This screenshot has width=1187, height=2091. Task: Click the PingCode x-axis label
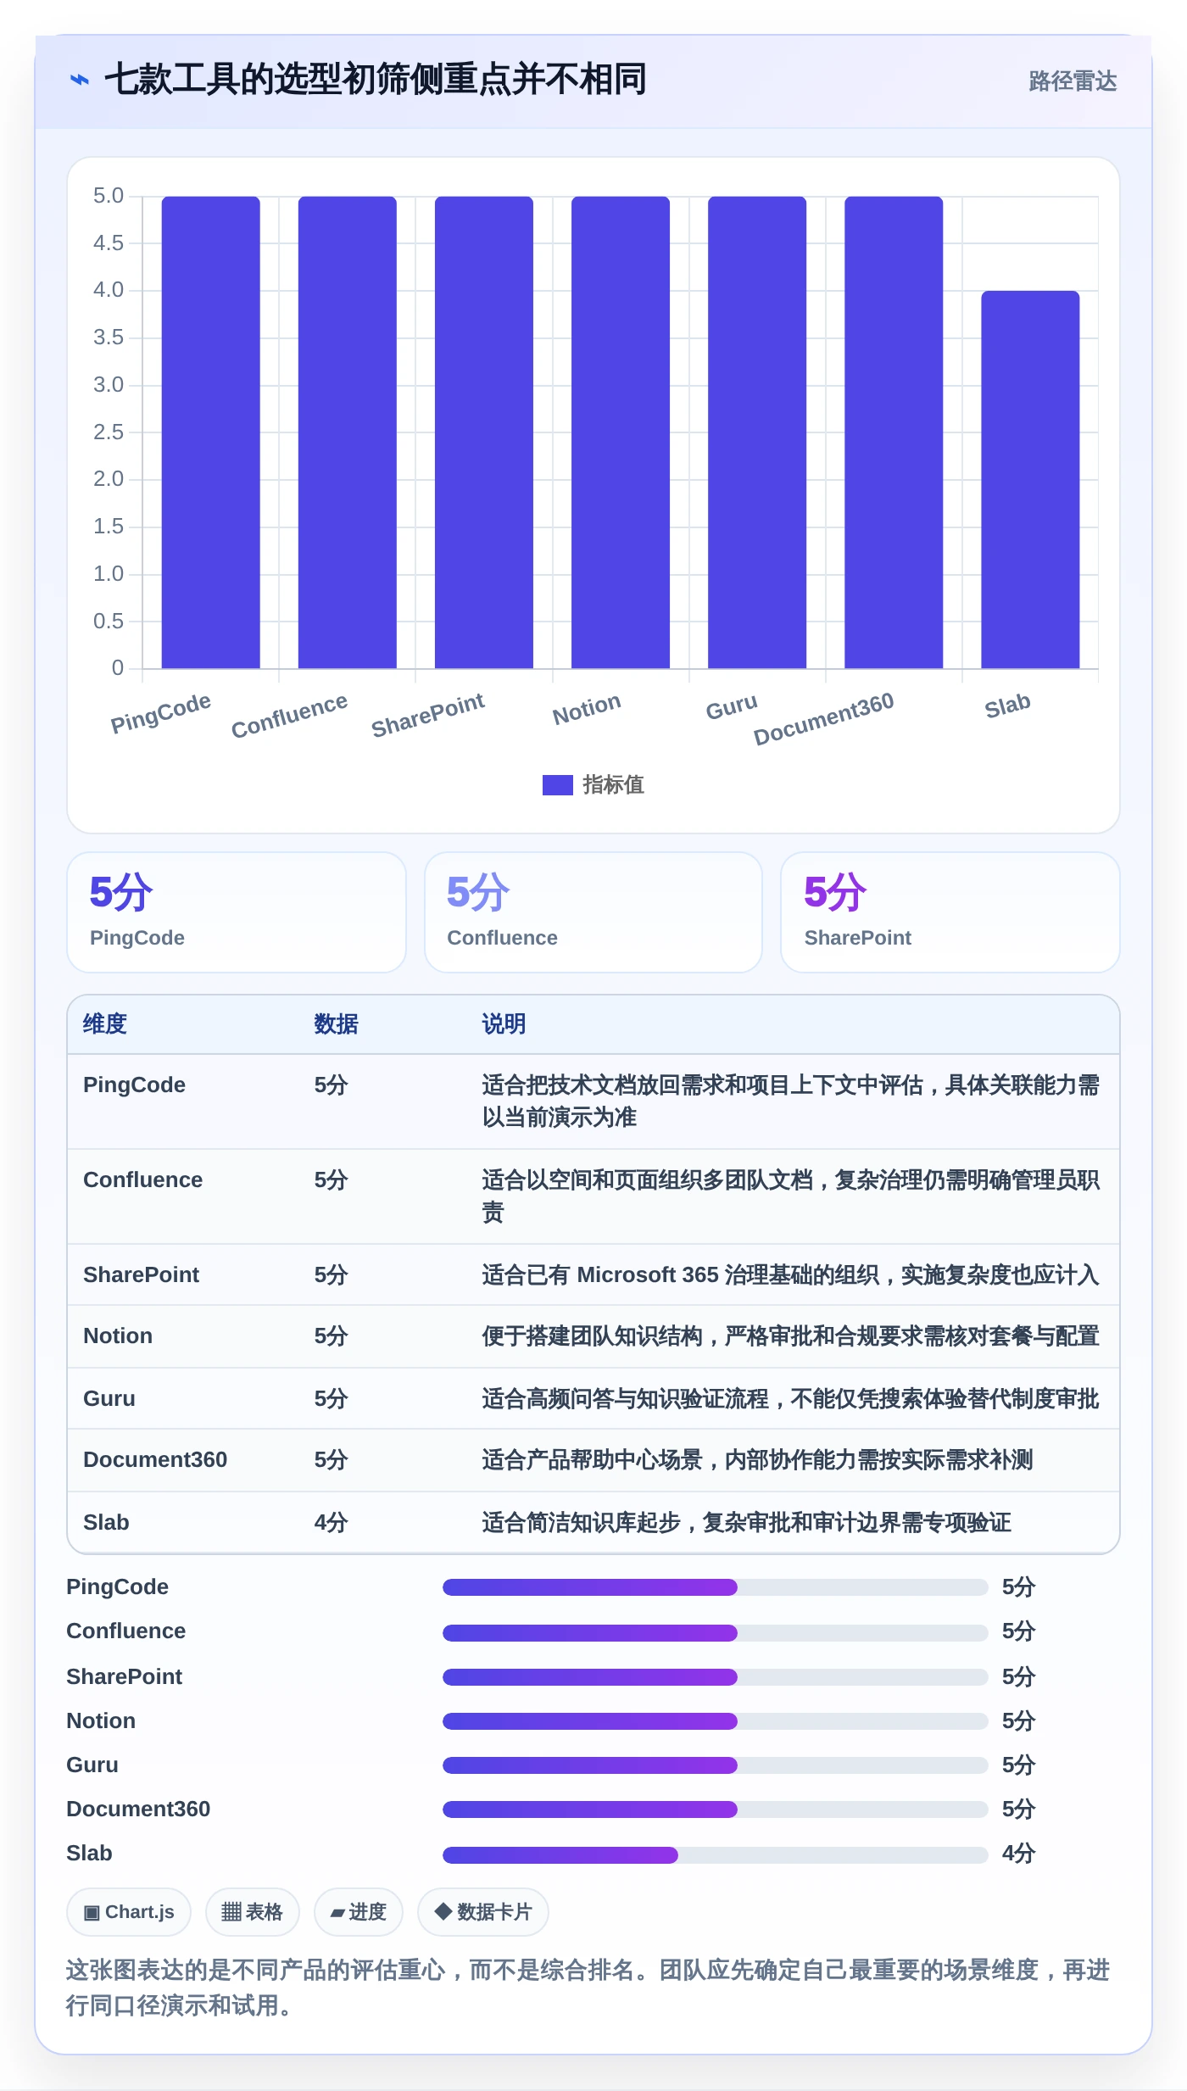160,712
